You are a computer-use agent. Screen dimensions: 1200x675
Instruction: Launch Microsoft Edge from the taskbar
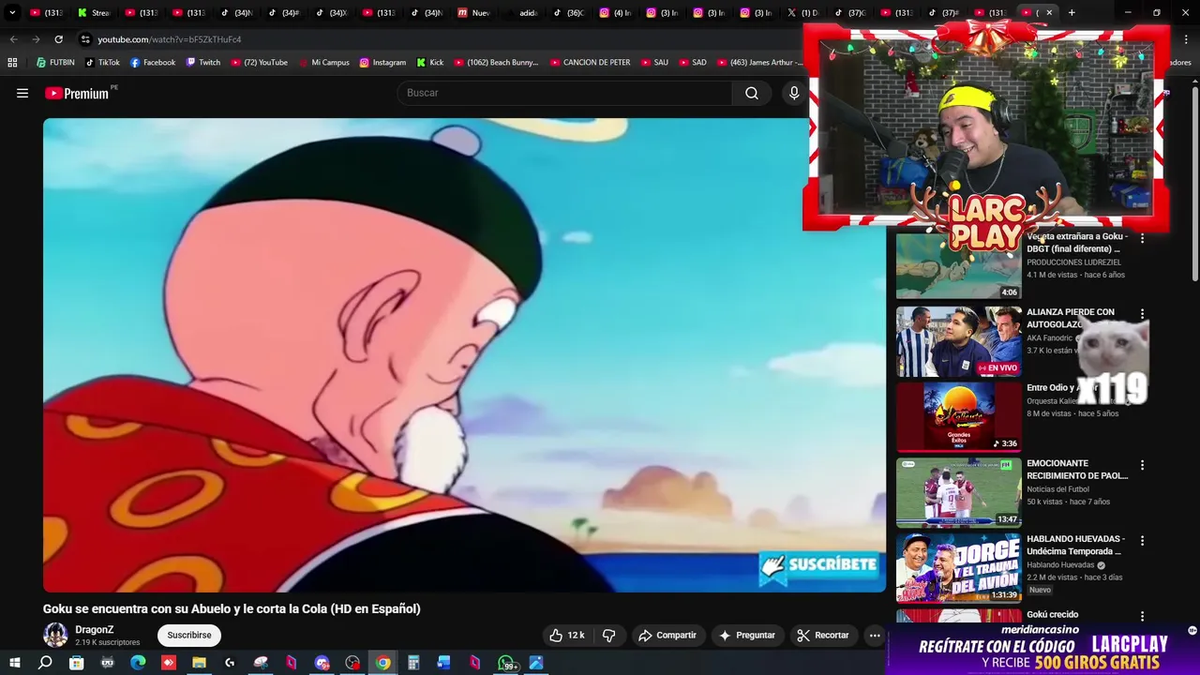138,663
